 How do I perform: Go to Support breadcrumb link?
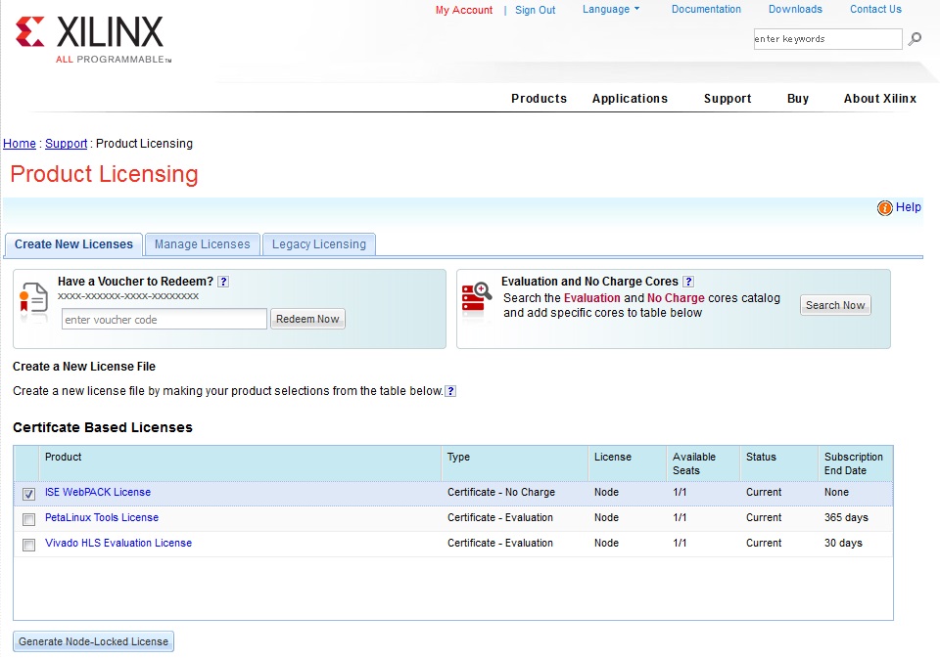[66, 144]
